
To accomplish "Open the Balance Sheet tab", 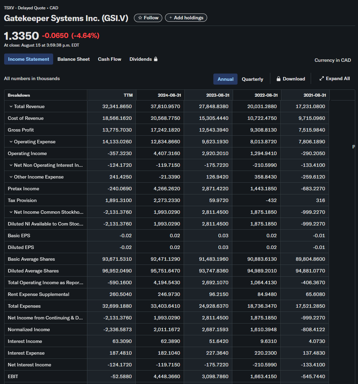I will 74,59.
